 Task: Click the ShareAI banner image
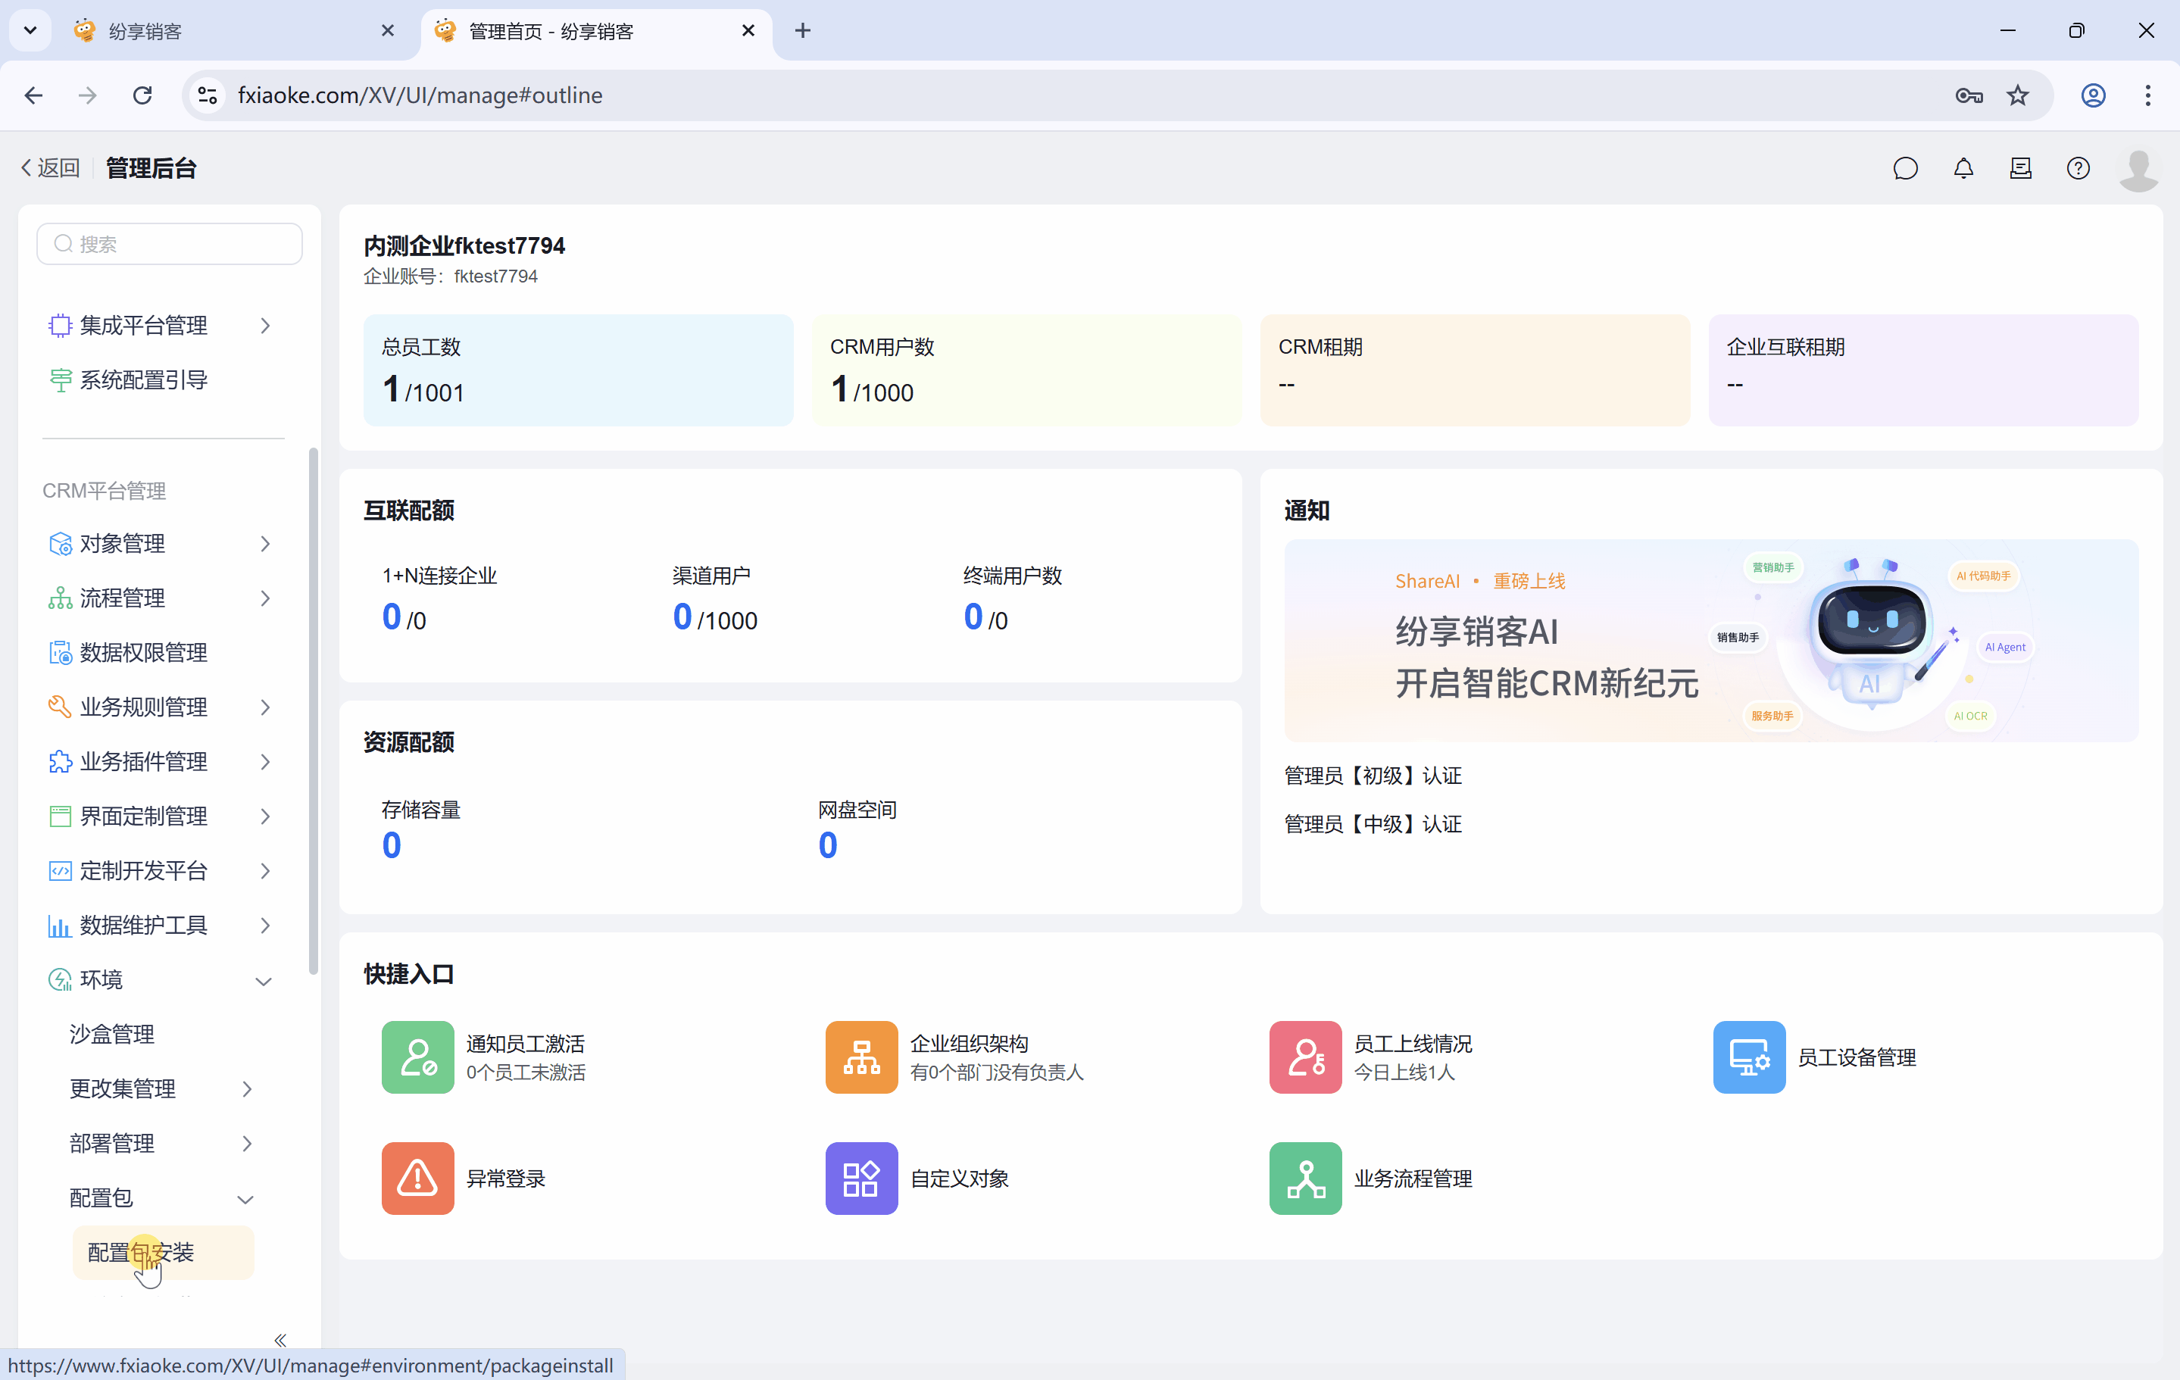(1710, 641)
